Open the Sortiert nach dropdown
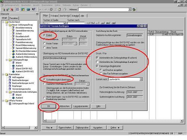This screenshot has height=140, width=187. tap(141, 79)
